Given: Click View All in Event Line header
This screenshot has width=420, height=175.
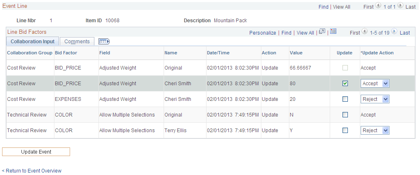Looking at the screenshot, I should pos(342,7).
